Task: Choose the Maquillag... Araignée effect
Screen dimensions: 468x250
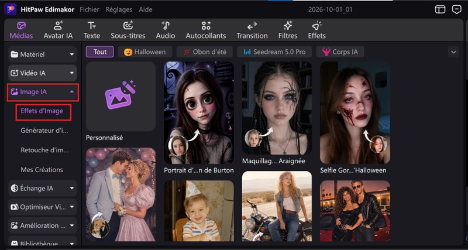Action: coord(277,108)
